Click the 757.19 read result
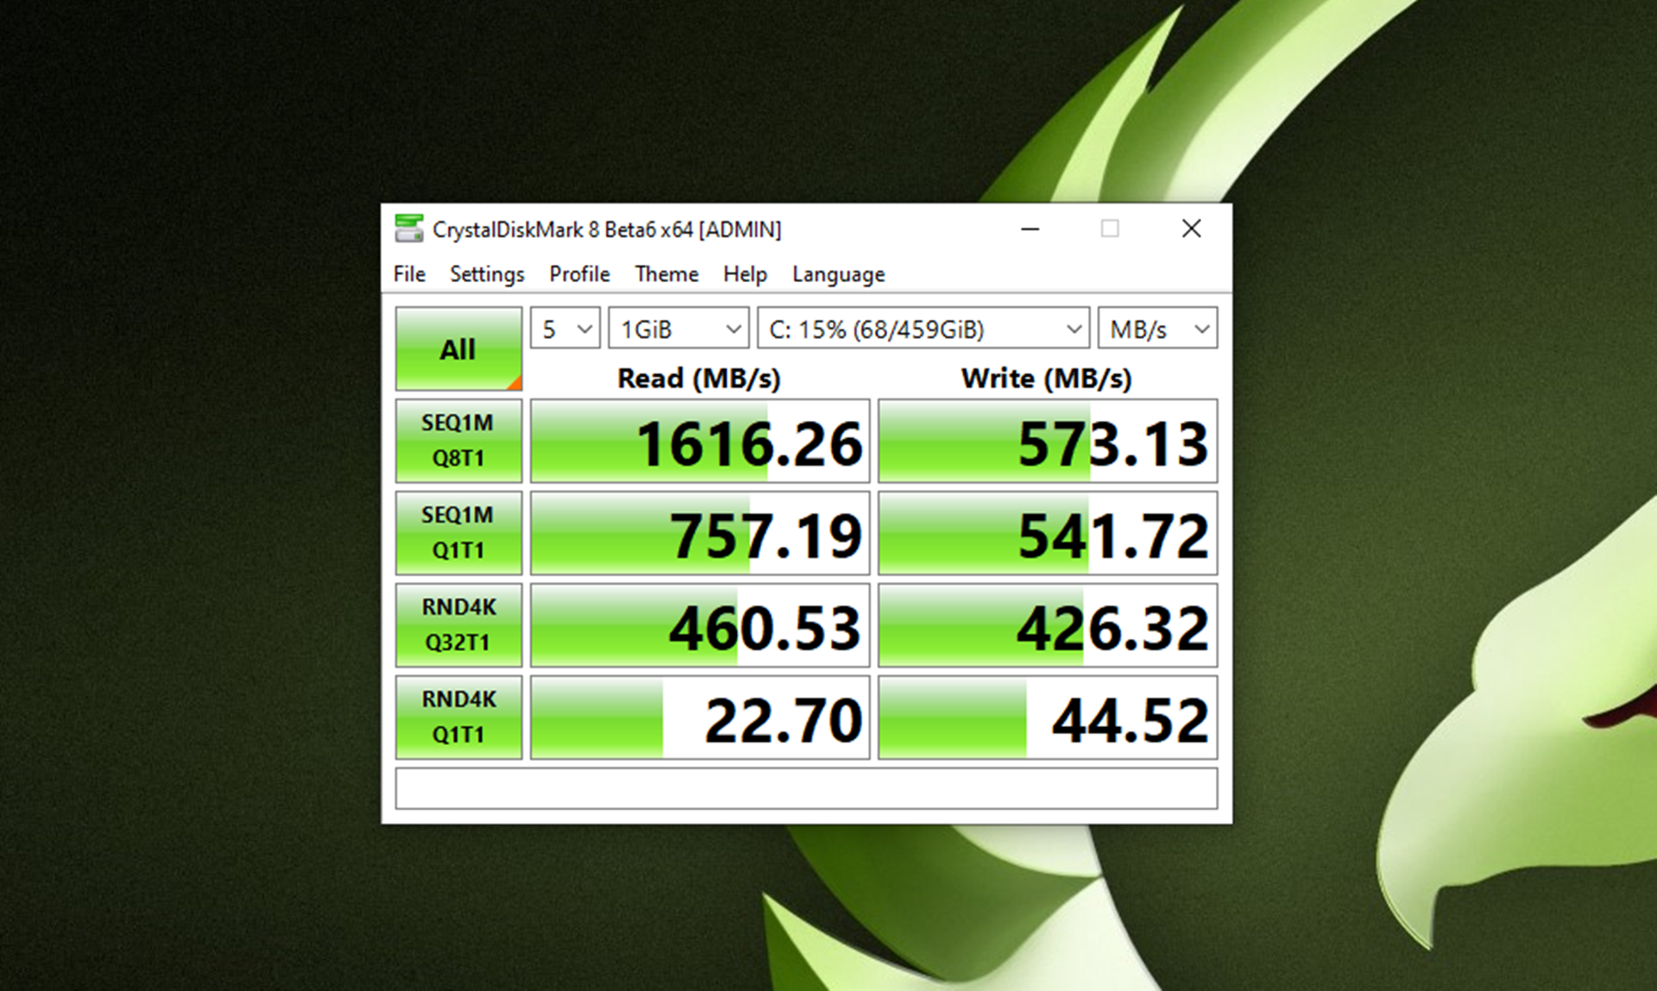 pos(700,533)
